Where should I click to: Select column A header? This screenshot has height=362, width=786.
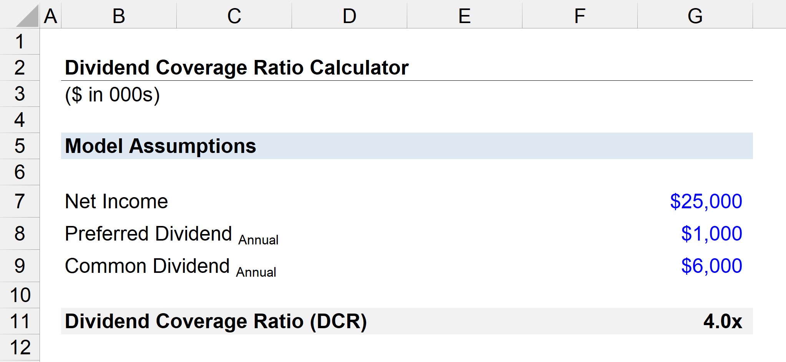click(50, 16)
